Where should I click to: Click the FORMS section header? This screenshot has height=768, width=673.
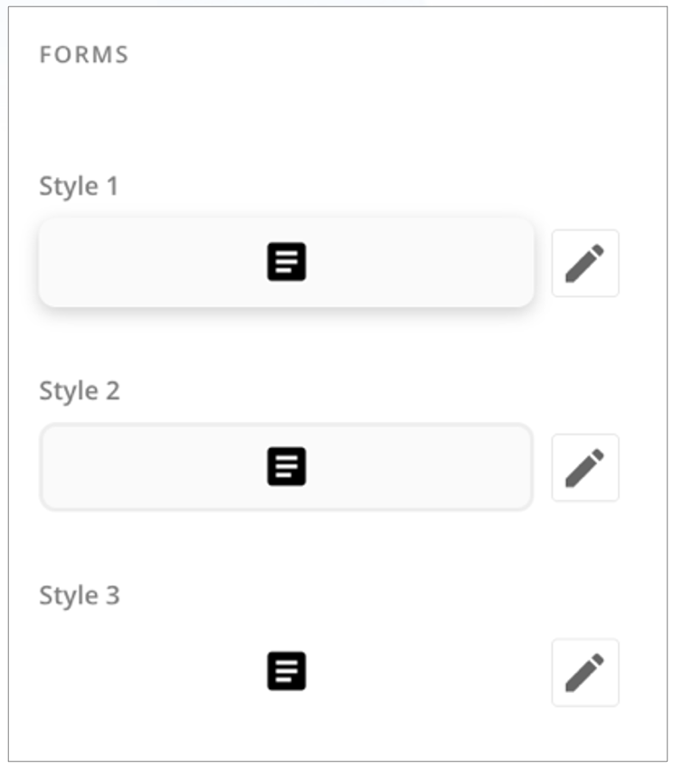pyautogui.click(x=68, y=52)
